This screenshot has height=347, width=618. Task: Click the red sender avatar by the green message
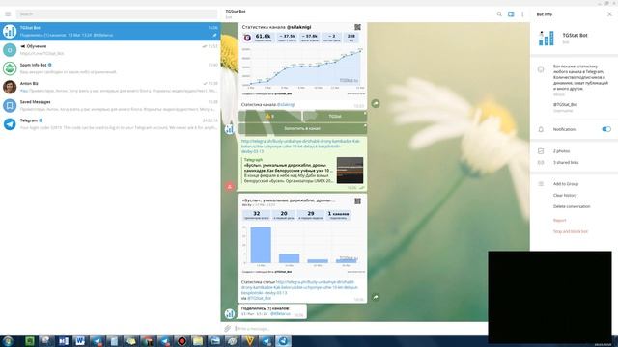pos(230,186)
